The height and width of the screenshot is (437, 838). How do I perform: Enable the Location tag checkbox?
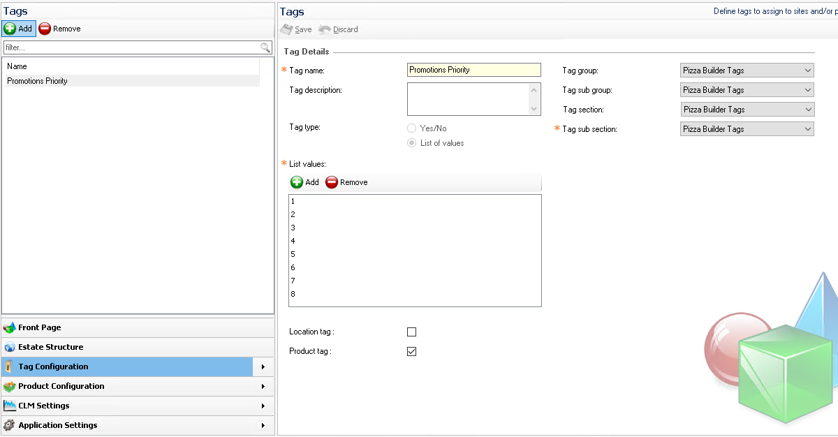(x=411, y=332)
